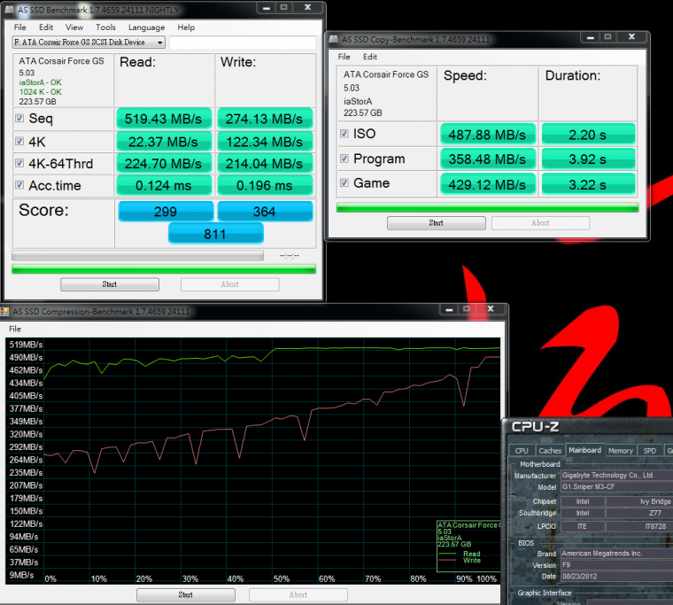This screenshot has width=673, height=605.
Task: Click the gray progress bar above the green one
Action: click(137, 256)
